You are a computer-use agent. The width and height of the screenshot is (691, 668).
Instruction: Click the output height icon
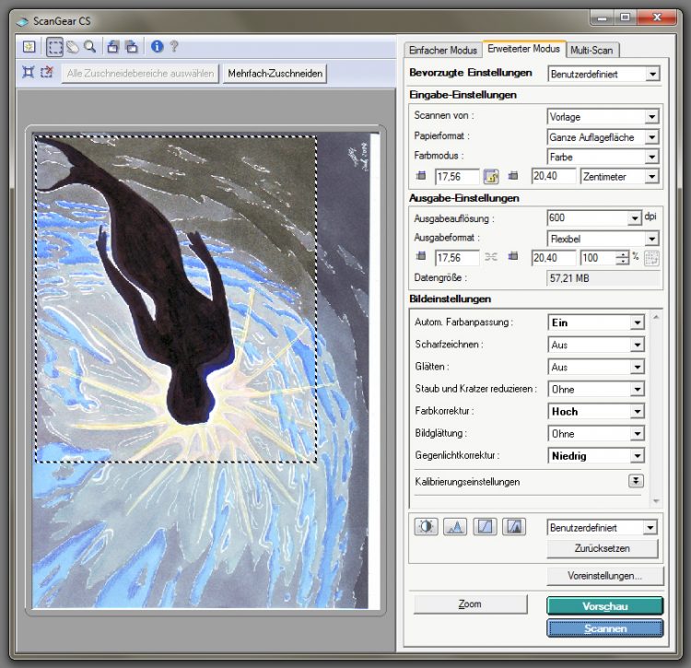pyautogui.click(x=513, y=256)
